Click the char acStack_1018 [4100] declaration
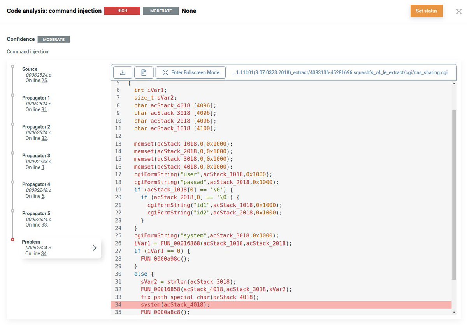Screen dimensions: 467x325 pos(175,128)
